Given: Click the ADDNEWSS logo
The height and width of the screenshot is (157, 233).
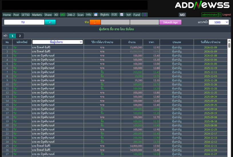Looking at the screenshot, I should [x=202, y=5].
